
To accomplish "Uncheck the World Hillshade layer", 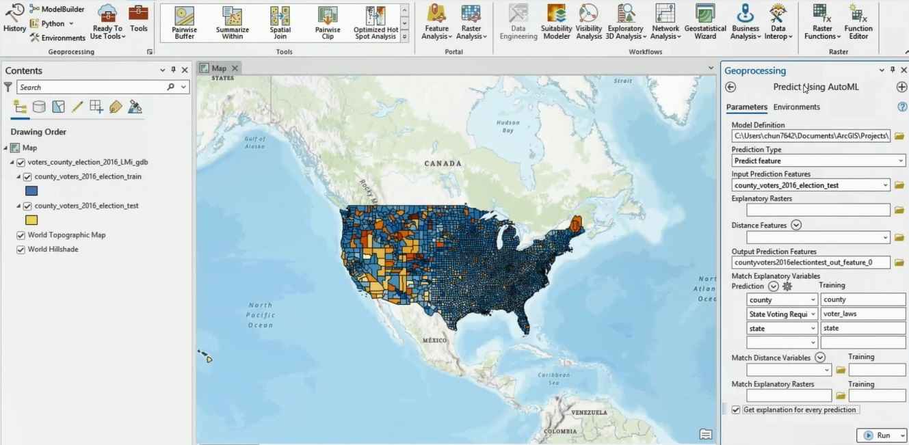I will pyautogui.click(x=21, y=250).
